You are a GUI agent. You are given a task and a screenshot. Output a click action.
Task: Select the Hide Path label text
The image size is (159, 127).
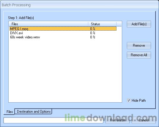click(138, 101)
